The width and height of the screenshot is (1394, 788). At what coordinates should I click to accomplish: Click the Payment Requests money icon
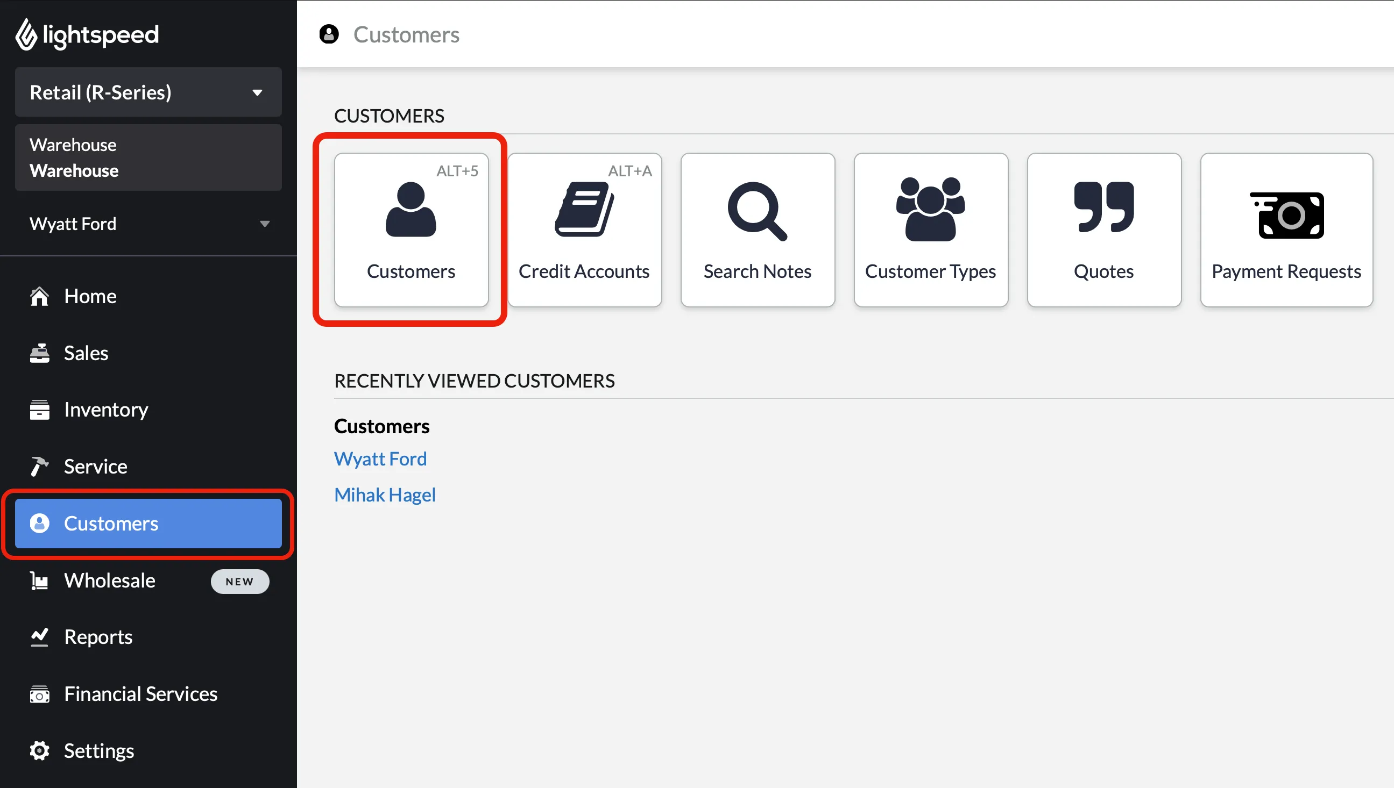click(x=1287, y=215)
